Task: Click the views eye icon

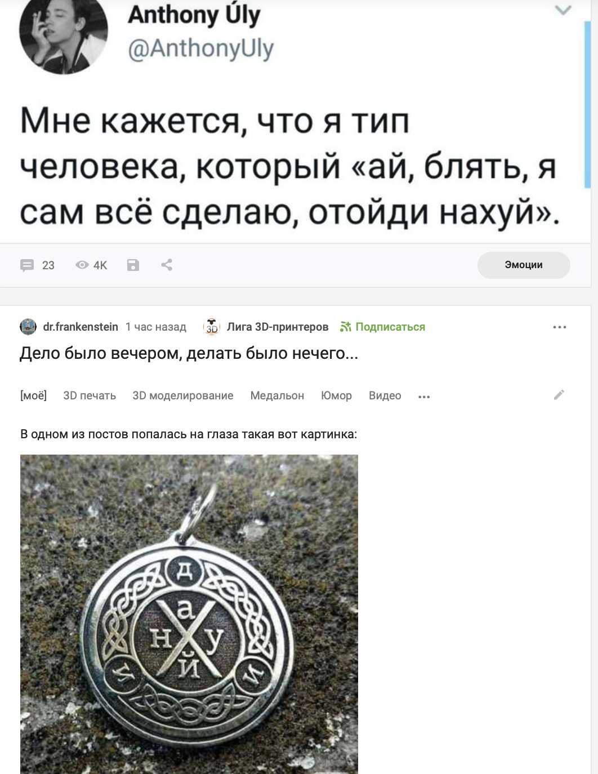Action: tap(82, 265)
